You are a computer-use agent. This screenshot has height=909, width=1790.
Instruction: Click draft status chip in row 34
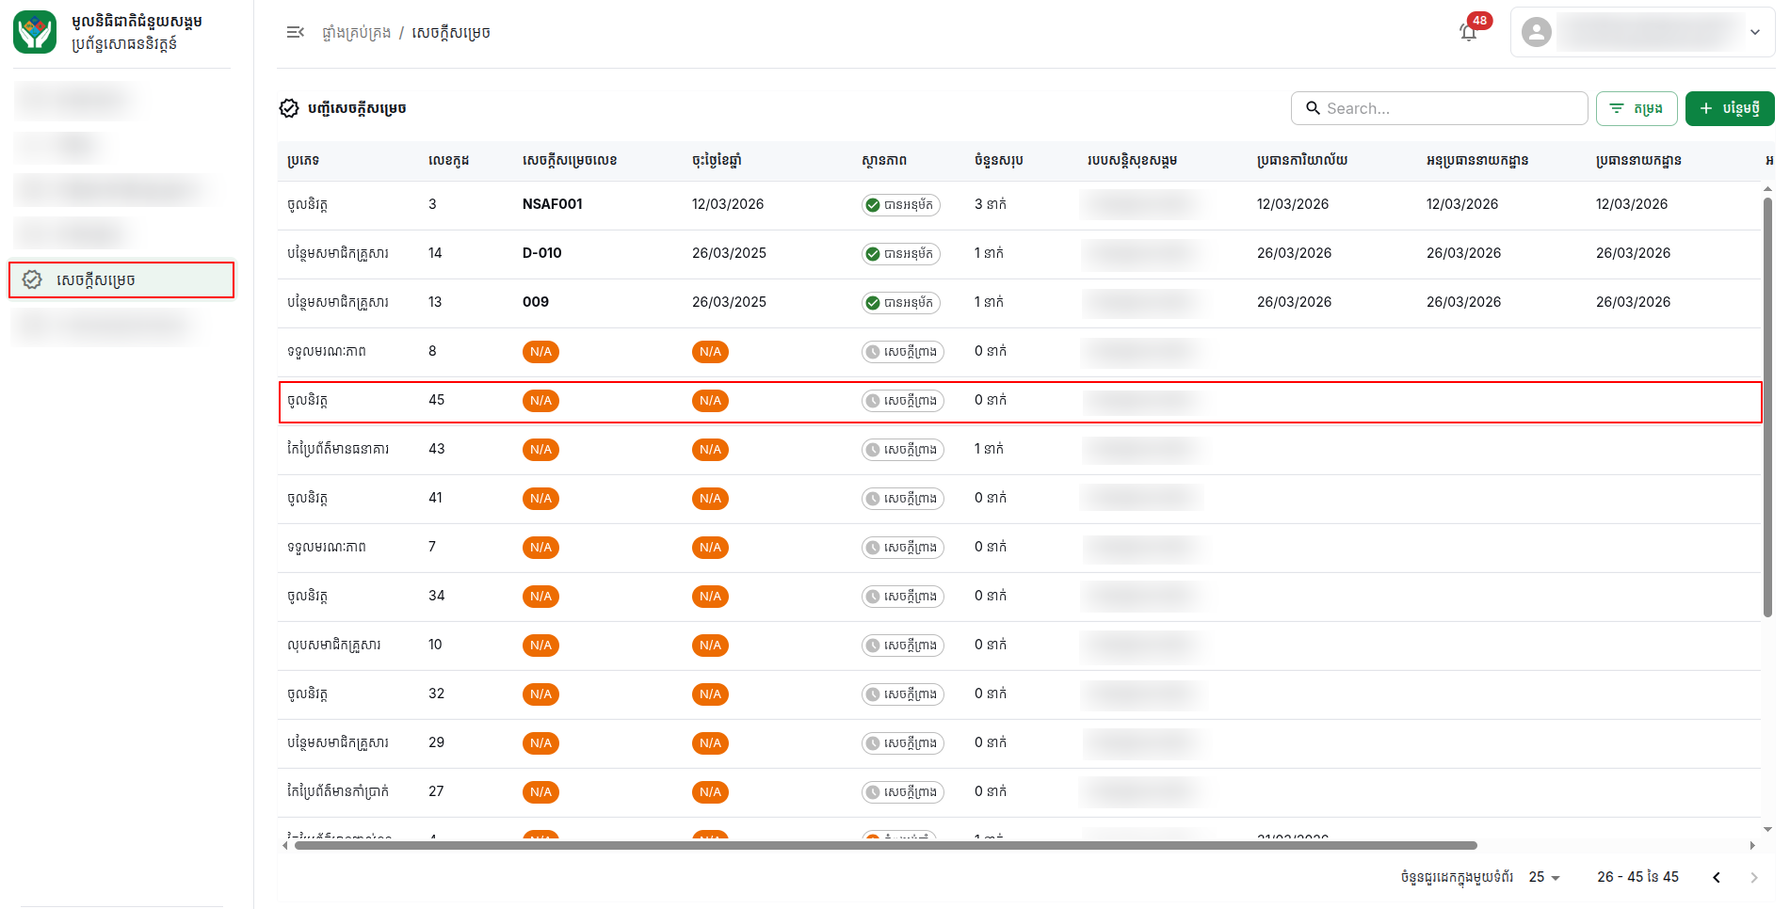[902, 597]
